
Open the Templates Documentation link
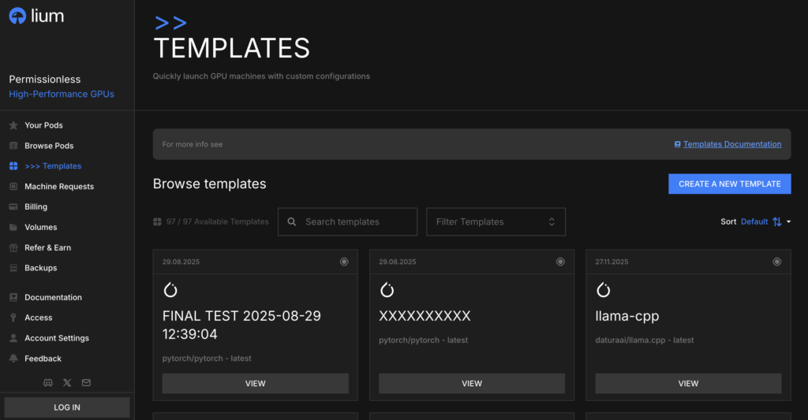pos(731,144)
